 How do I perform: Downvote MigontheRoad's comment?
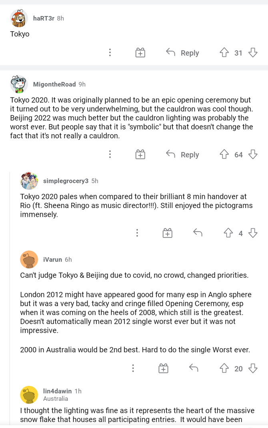[253, 154]
